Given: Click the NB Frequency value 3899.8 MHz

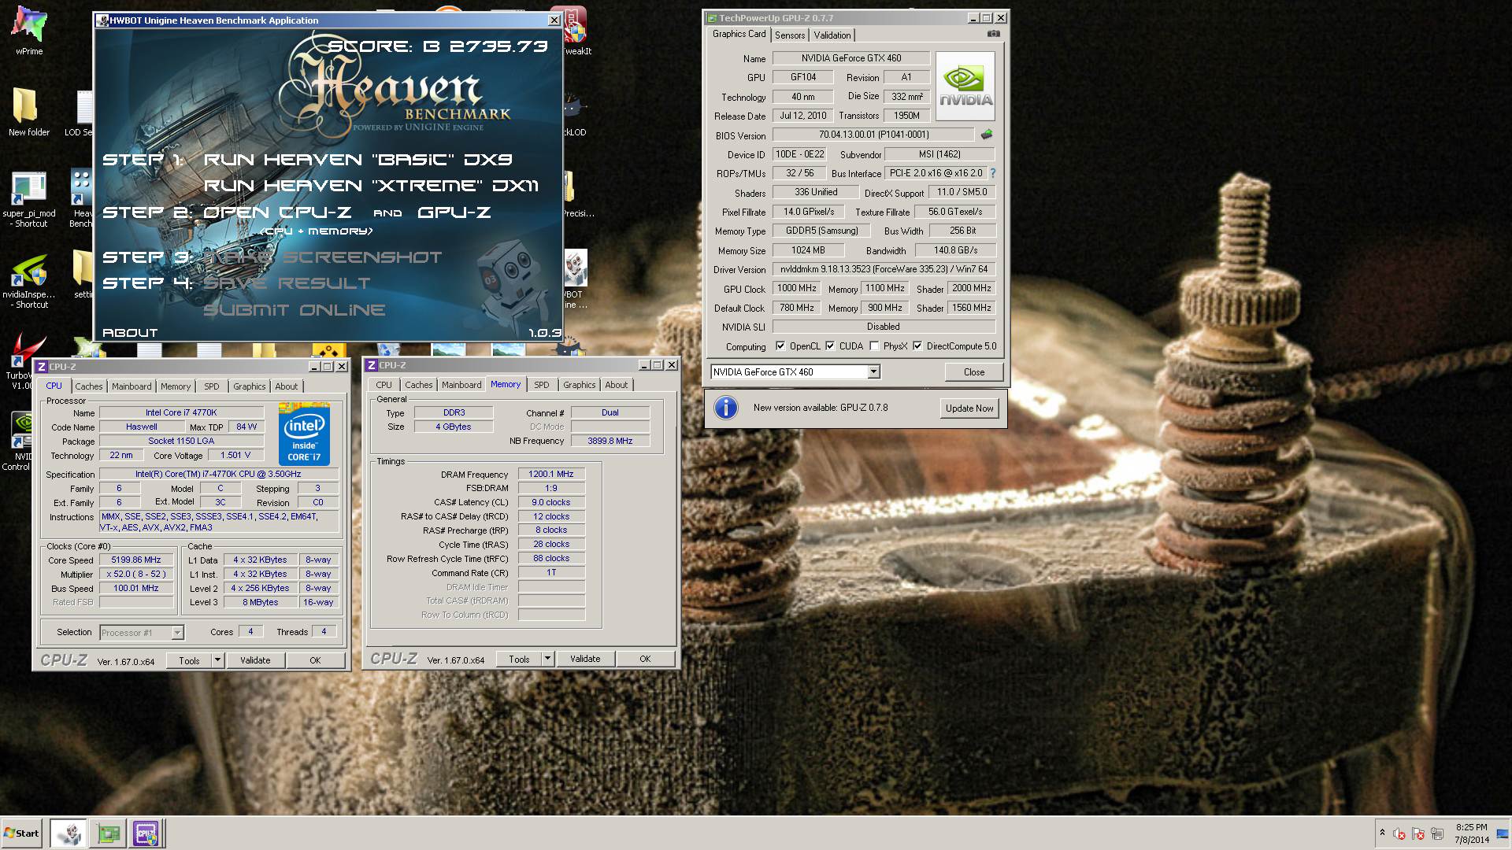Looking at the screenshot, I should pyautogui.click(x=610, y=441).
